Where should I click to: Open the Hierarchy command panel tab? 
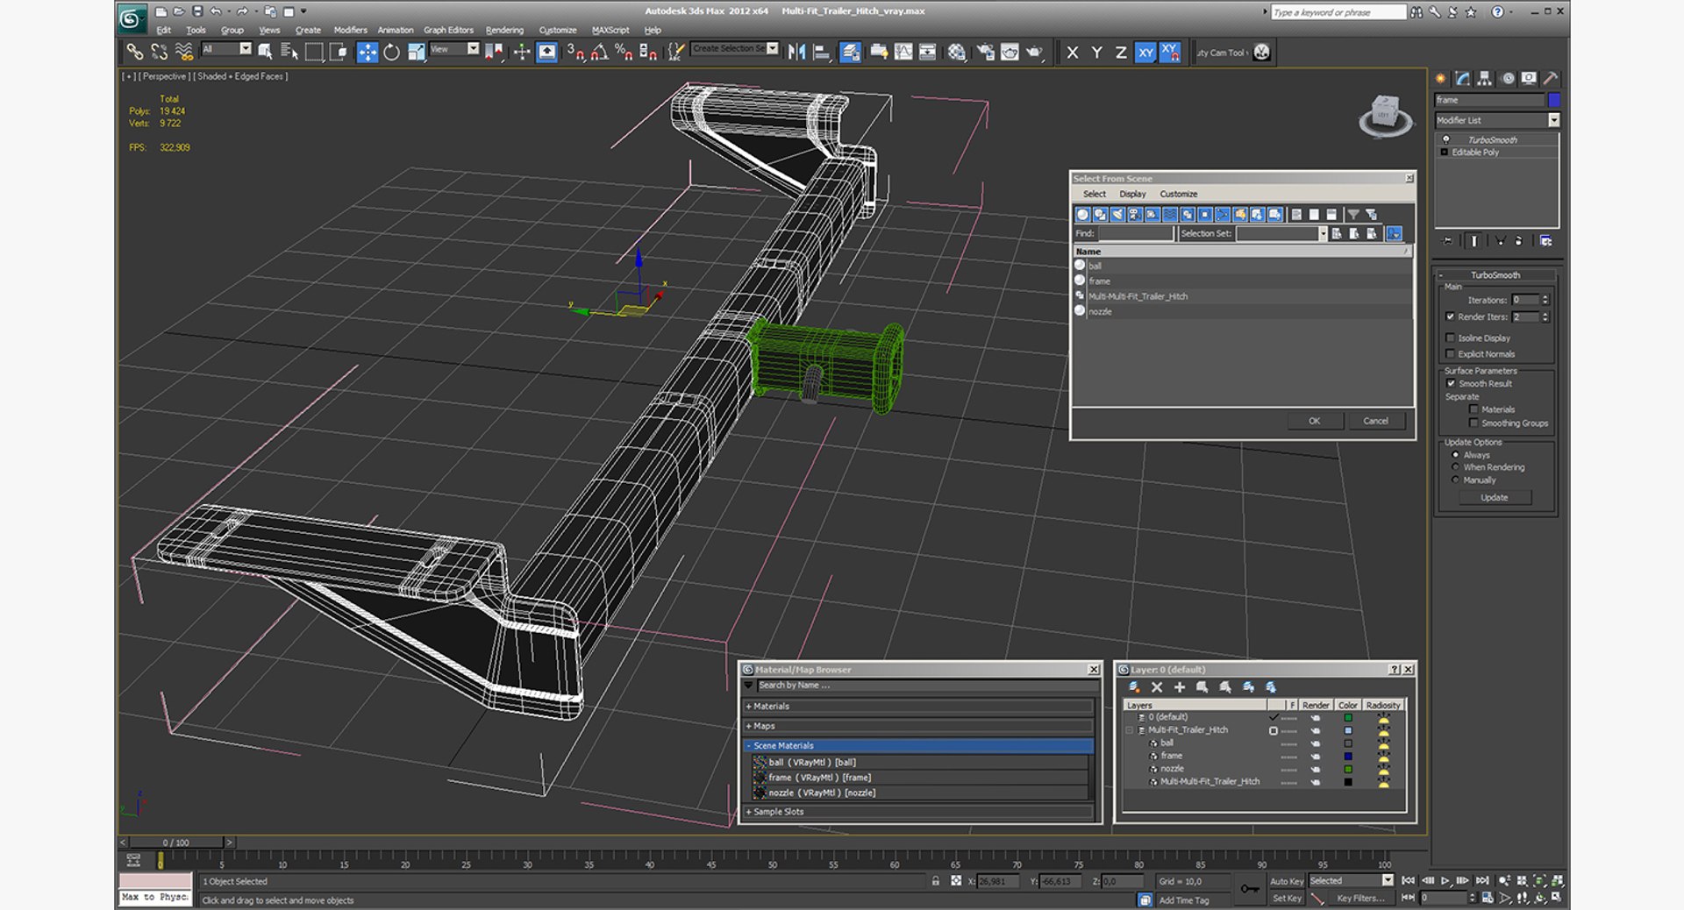1484,78
